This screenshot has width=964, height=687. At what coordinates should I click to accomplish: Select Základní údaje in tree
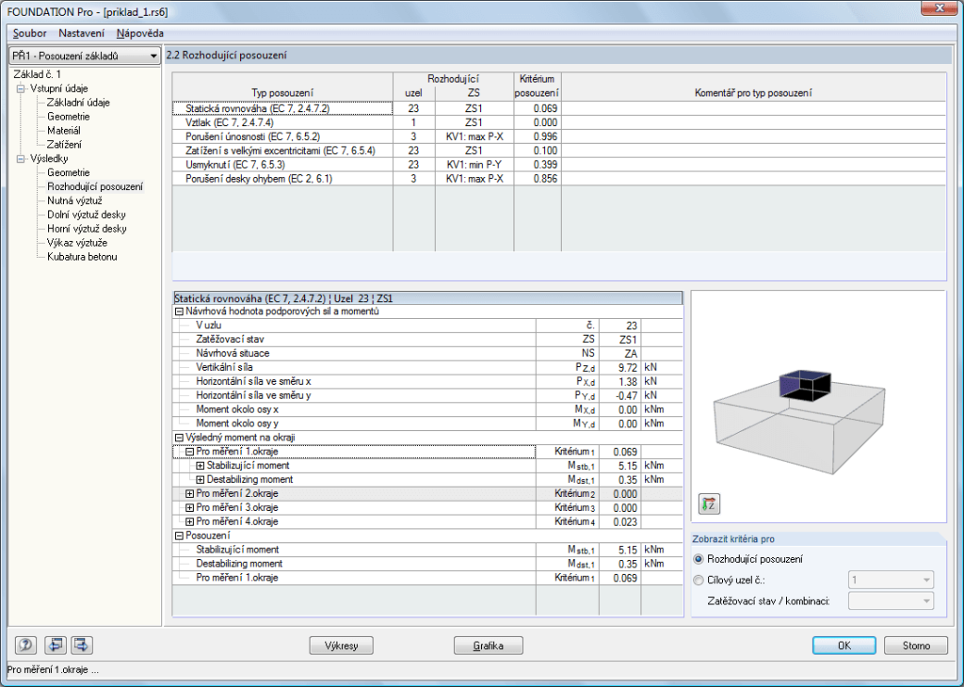point(78,103)
